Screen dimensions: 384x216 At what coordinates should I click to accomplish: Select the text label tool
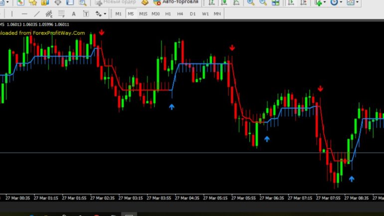(x=86, y=14)
